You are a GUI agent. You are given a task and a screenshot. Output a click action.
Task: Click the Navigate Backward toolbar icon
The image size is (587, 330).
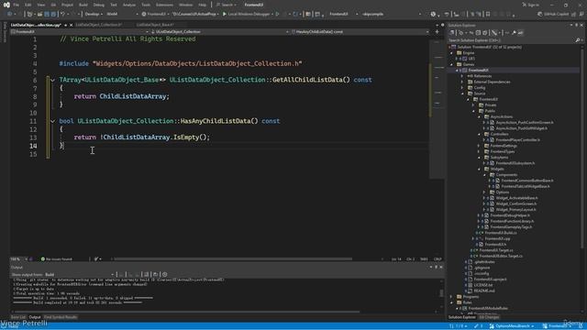coord(10,14)
